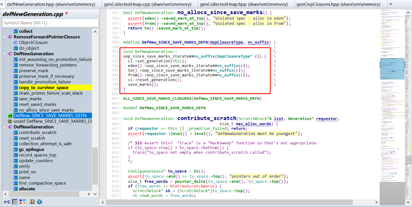Click contribute_scratch function name in code
The image size is (412, 207).
(x=207, y=118)
